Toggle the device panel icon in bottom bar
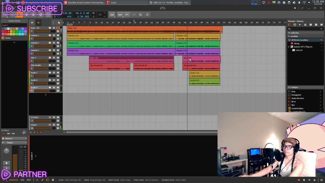The image size is (325, 183). point(47,180)
